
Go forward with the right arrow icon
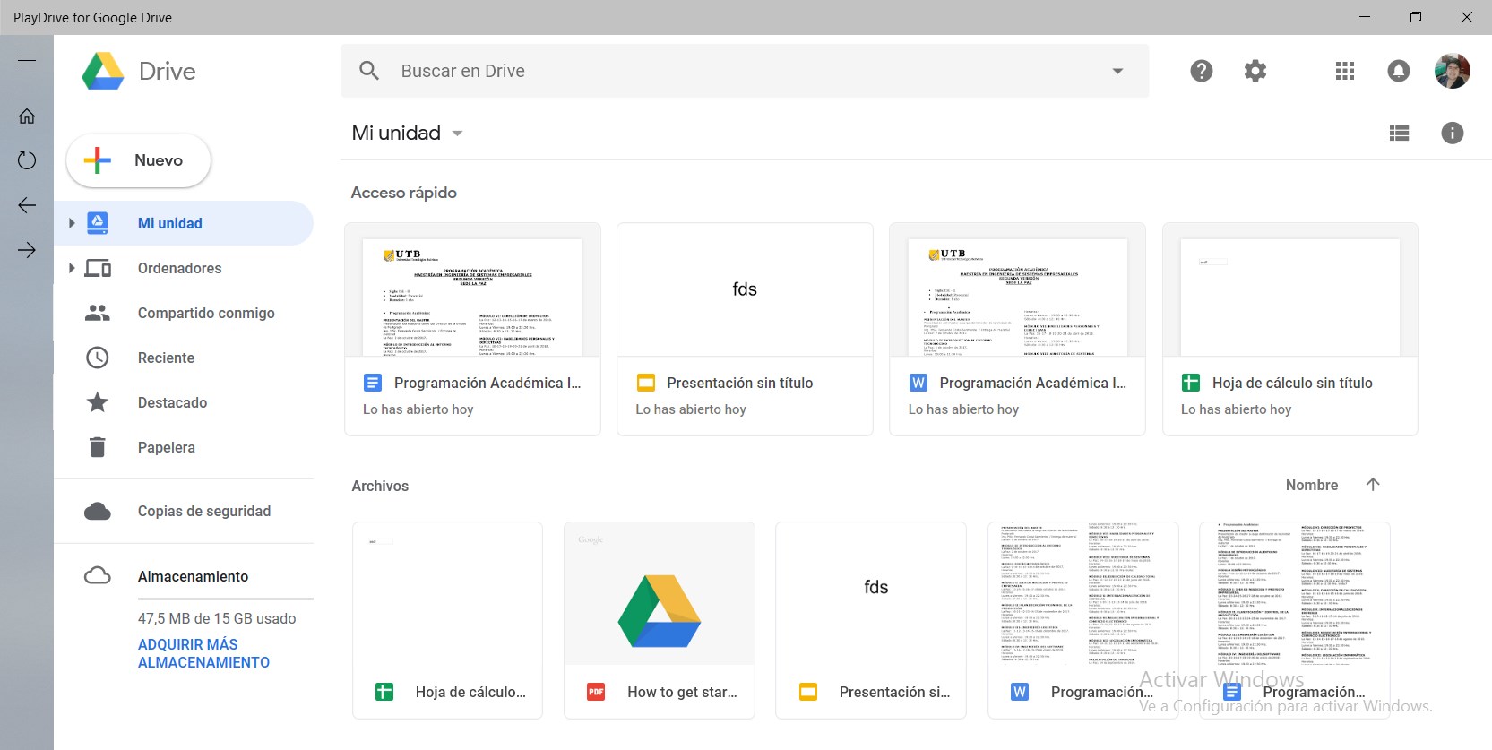[27, 250]
